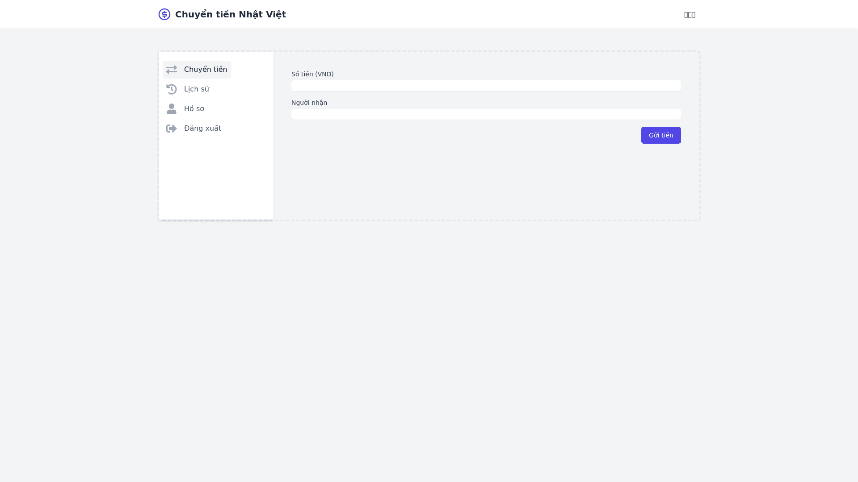
Task: Focus the Số tiền (VND) input field
Action: [x=486, y=86]
